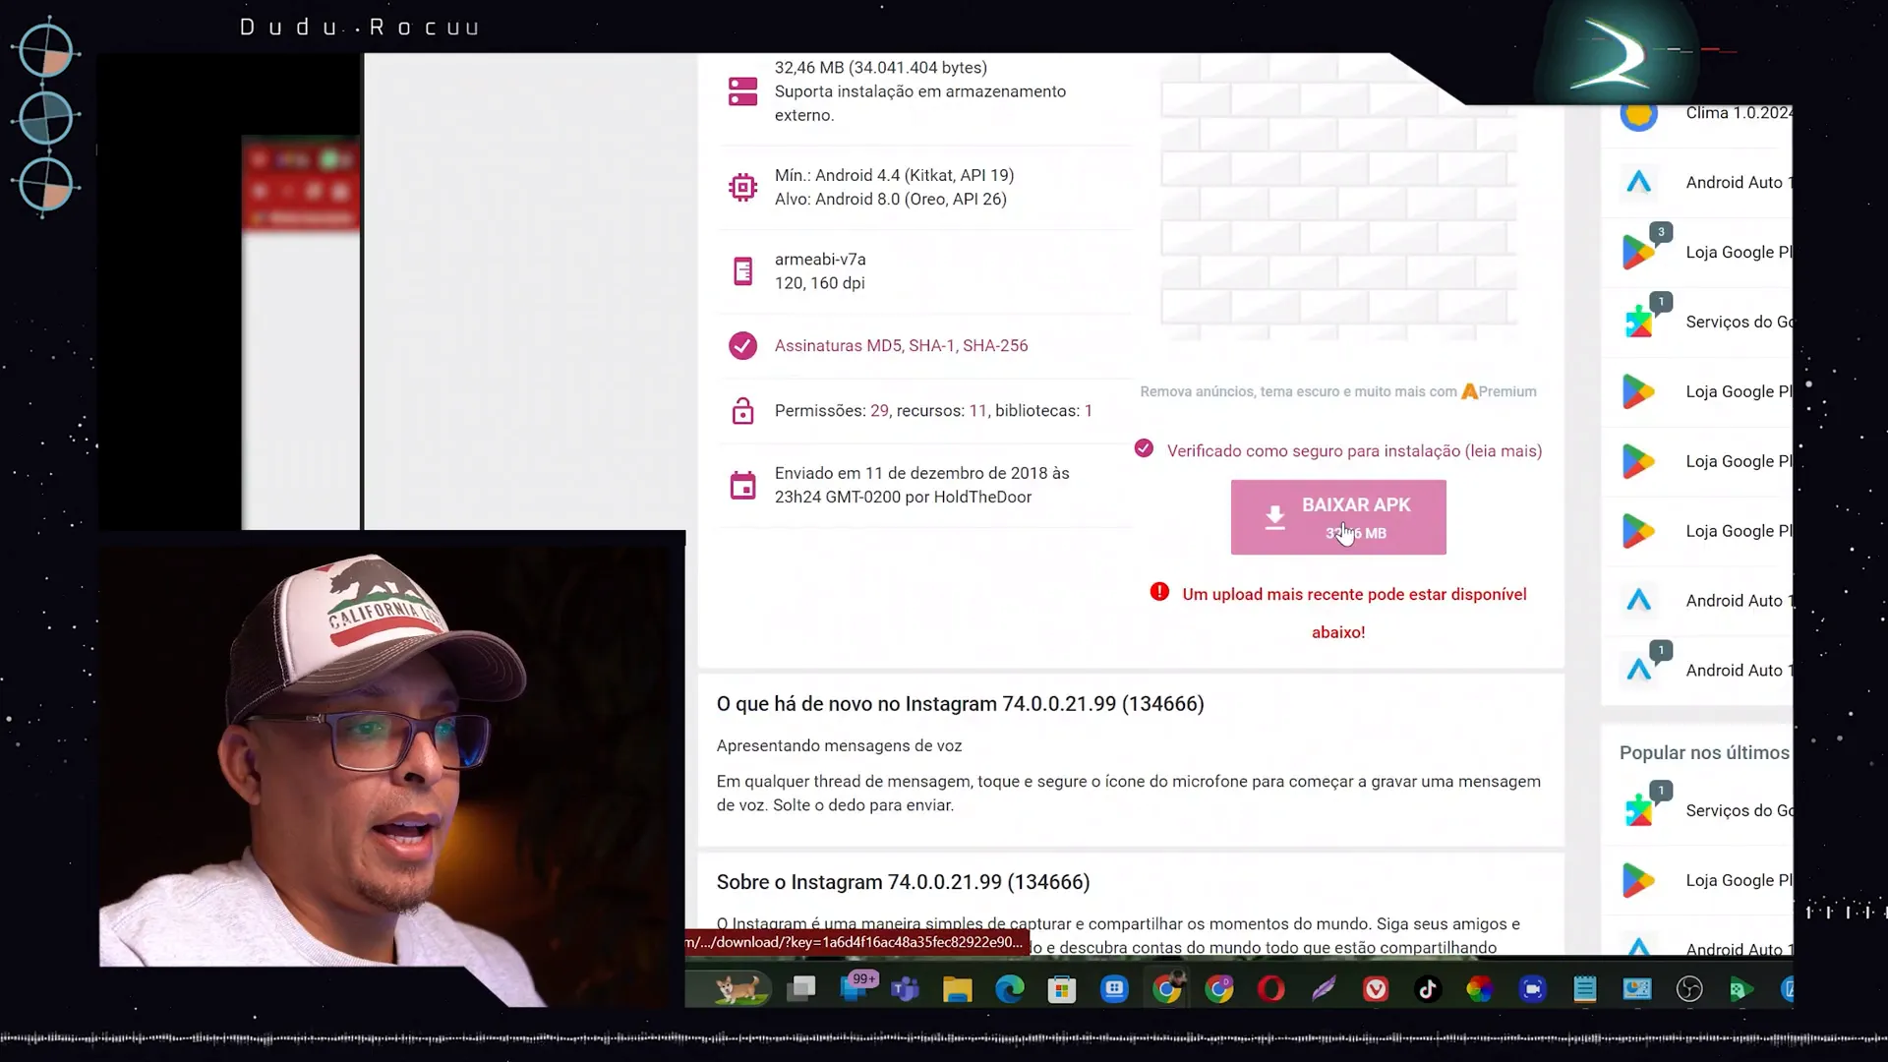The image size is (1888, 1062).
Task: Click the recursos count 11 link
Action: (977, 411)
